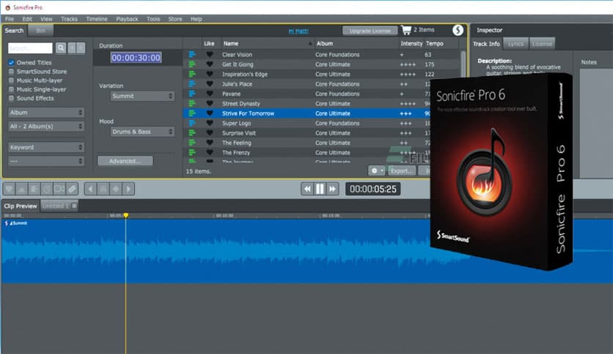
Task: Click the yellow playhead marker on the ruler
Action: coord(126,215)
